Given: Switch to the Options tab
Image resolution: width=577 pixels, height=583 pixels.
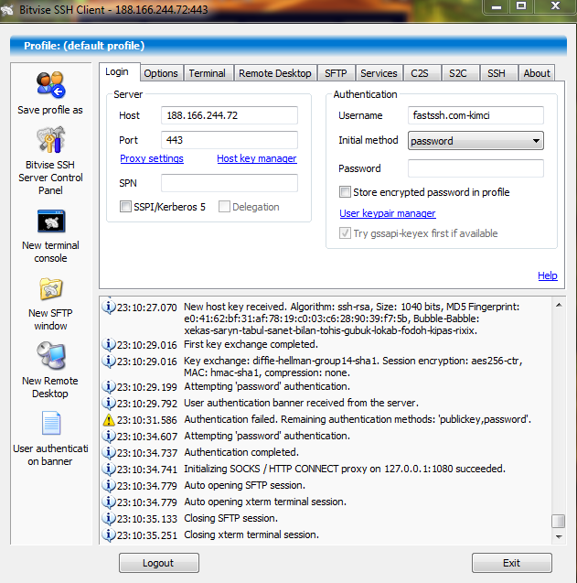Looking at the screenshot, I should 161,73.
